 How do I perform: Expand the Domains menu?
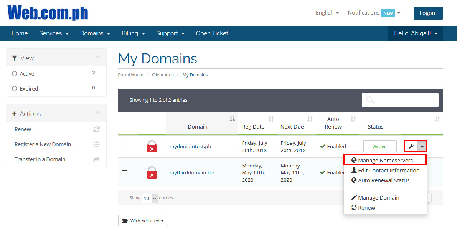[x=95, y=33]
